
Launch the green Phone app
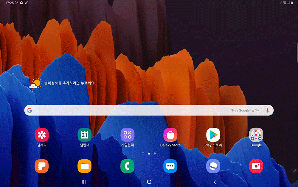pyautogui.click(x=128, y=166)
